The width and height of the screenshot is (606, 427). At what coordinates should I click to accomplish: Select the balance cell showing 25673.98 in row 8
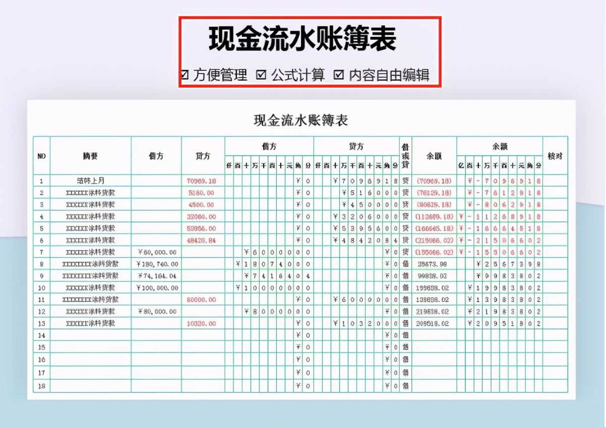(432, 264)
